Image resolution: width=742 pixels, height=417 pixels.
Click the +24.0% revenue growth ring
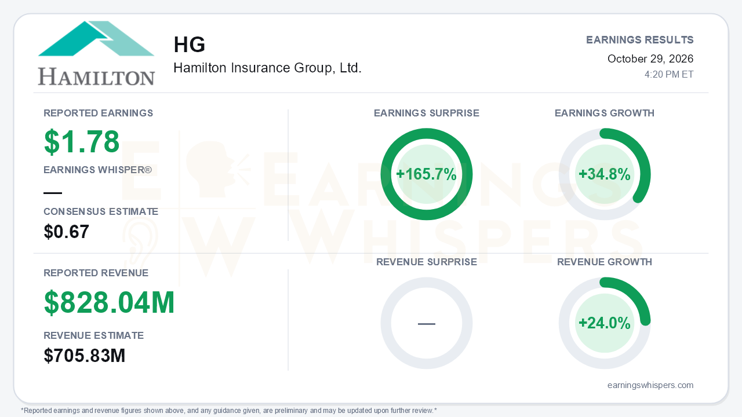pos(605,323)
